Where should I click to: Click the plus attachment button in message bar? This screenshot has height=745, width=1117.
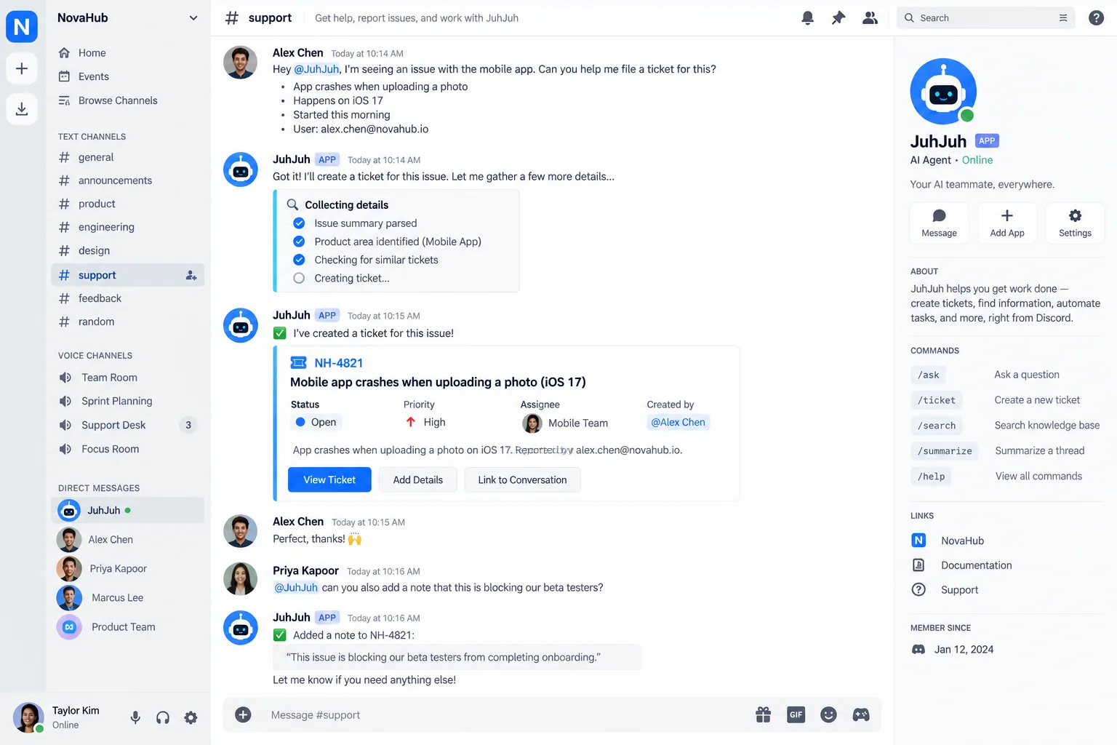pos(243,715)
